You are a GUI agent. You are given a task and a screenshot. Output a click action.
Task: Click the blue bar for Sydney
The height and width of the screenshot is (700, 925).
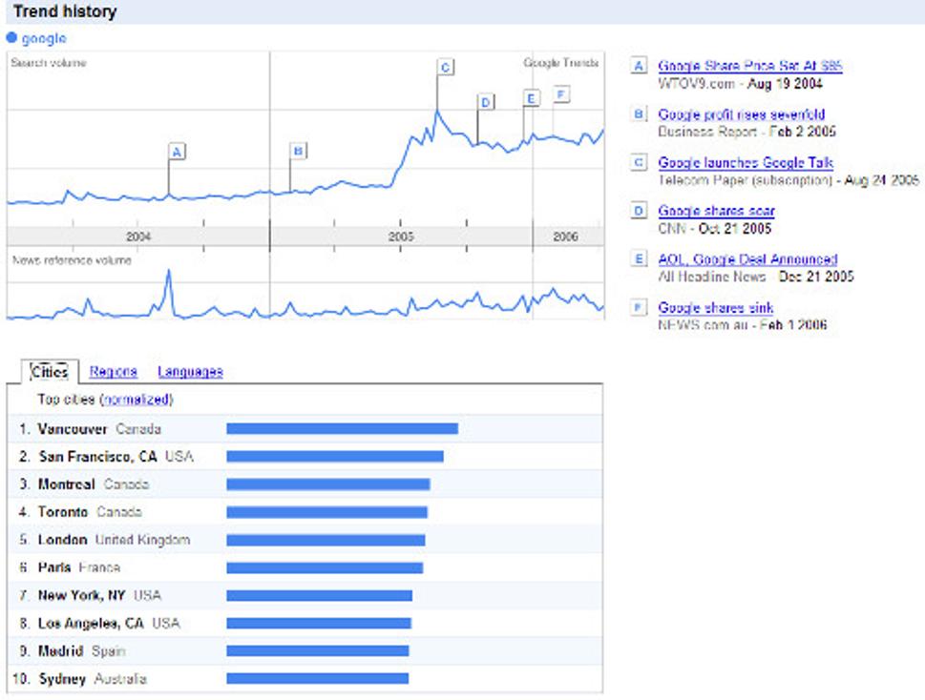(317, 678)
